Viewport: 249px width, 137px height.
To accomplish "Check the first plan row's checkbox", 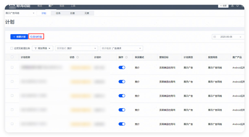I will coord(12,67).
